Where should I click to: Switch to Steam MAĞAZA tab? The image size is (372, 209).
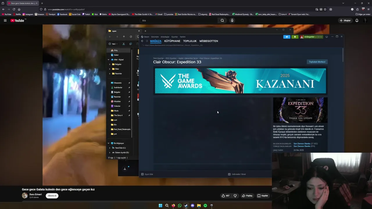point(156,41)
